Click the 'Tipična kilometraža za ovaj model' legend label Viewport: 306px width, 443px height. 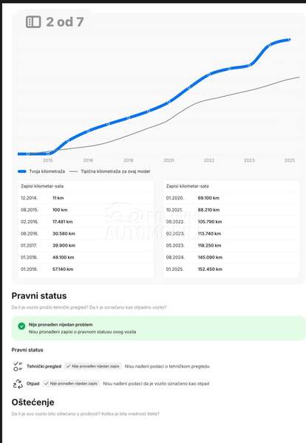115,171
